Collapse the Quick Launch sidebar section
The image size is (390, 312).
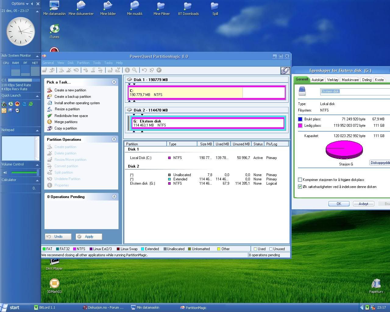coord(37,96)
